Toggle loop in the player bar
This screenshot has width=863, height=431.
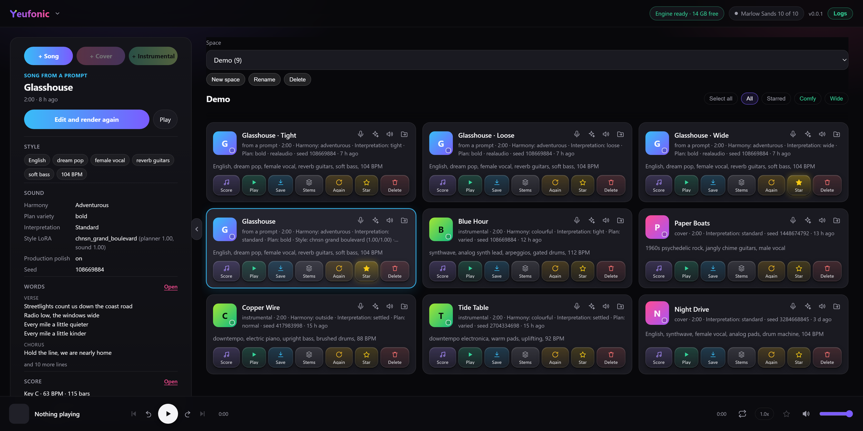(742, 414)
